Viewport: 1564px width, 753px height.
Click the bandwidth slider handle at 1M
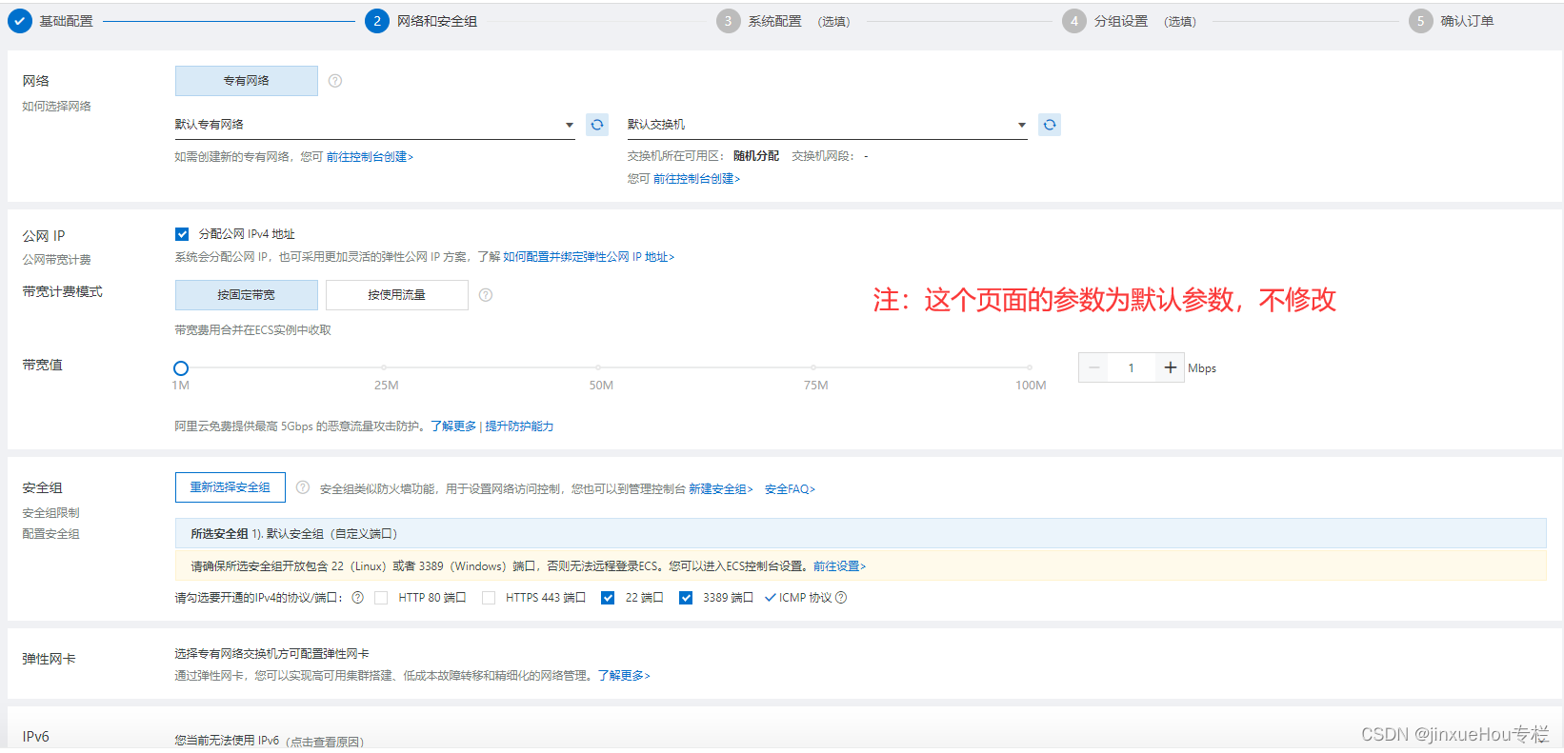pyautogui.click(x=181, y=367)
